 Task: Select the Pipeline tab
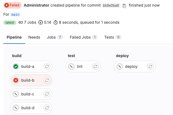click(14, 37)
